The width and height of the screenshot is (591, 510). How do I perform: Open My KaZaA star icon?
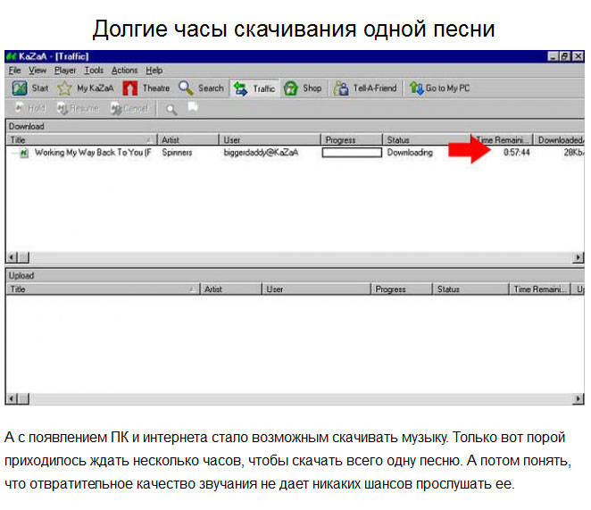[64, 88]
